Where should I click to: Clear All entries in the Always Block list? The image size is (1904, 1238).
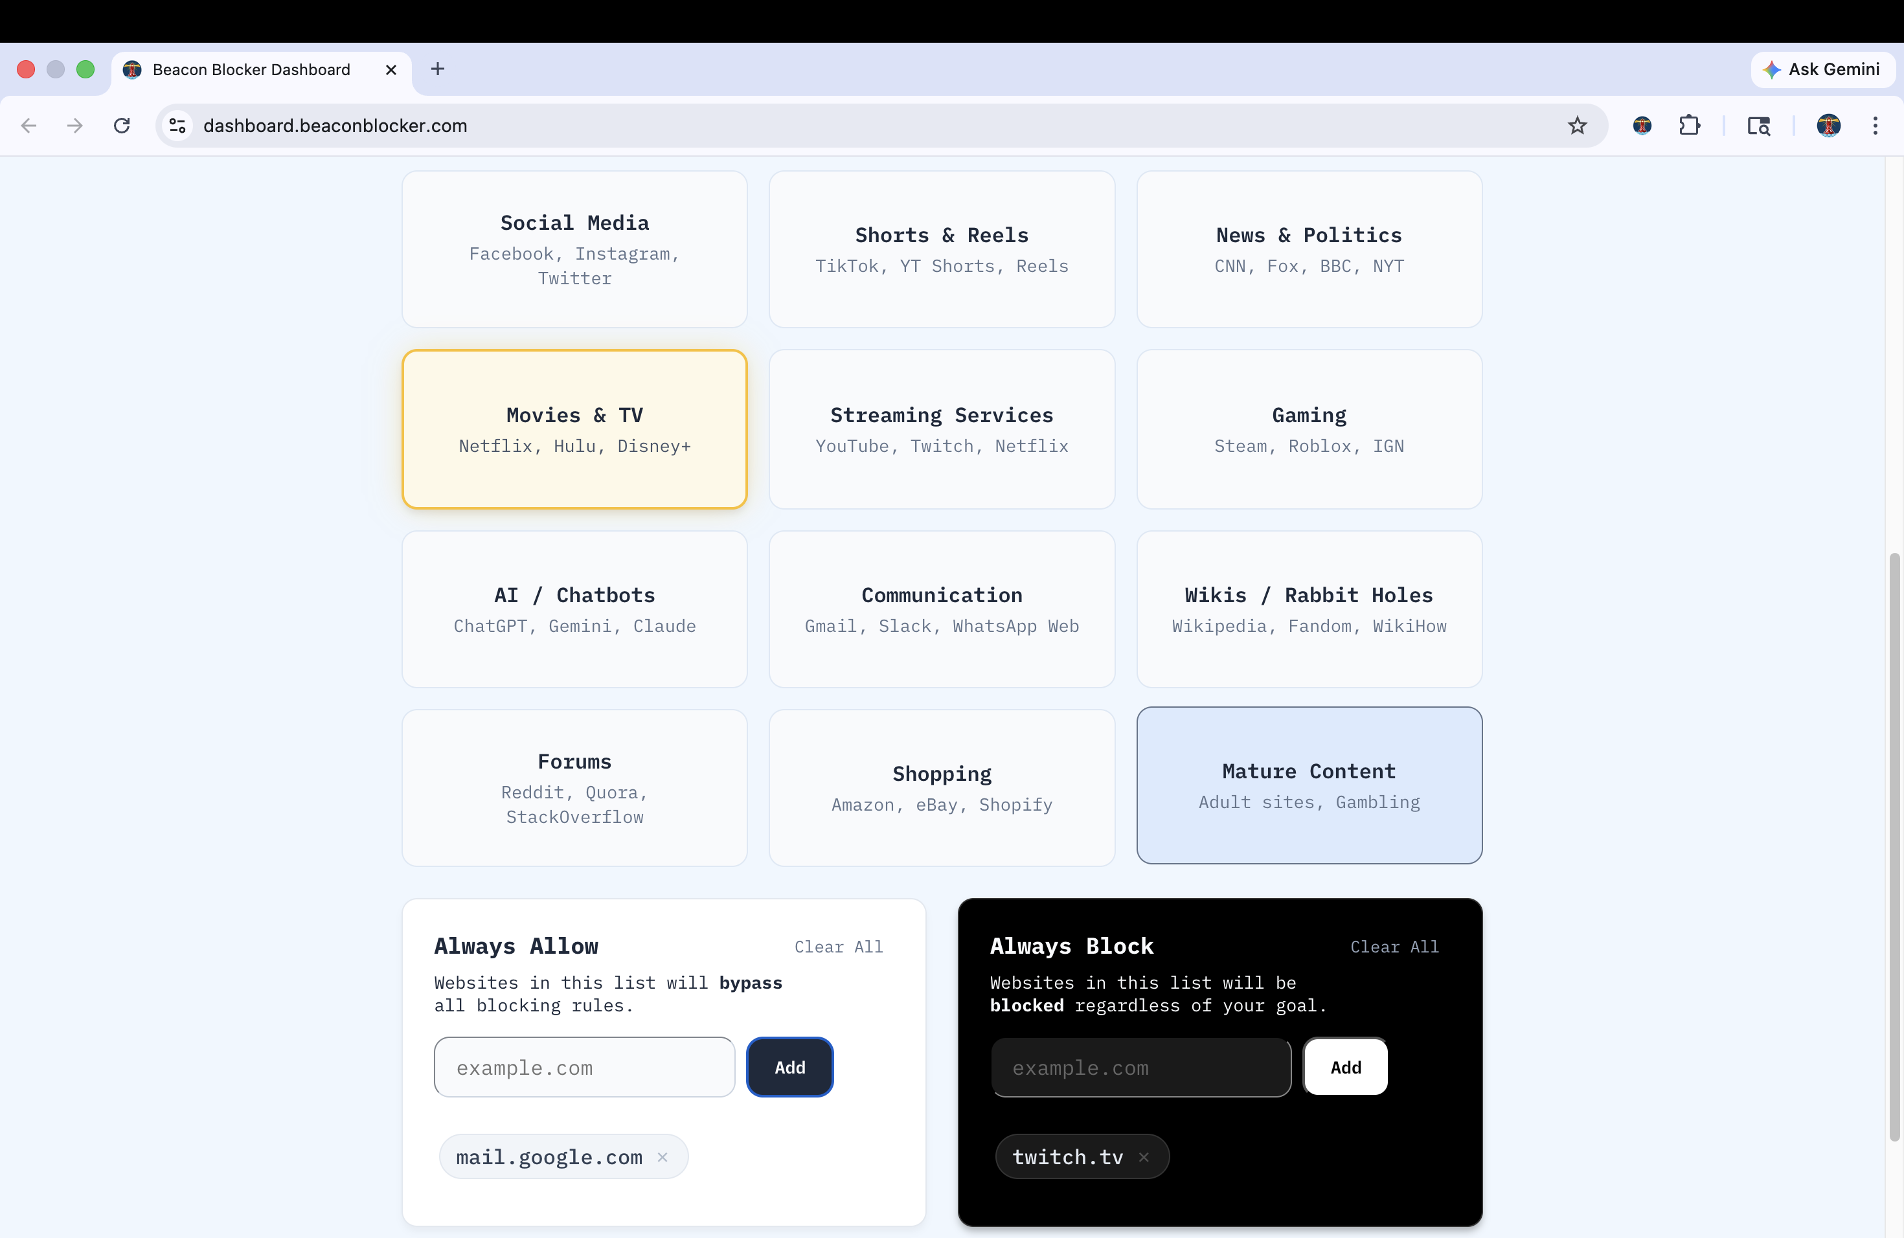pyautogui.click(x=1394, y=947)
